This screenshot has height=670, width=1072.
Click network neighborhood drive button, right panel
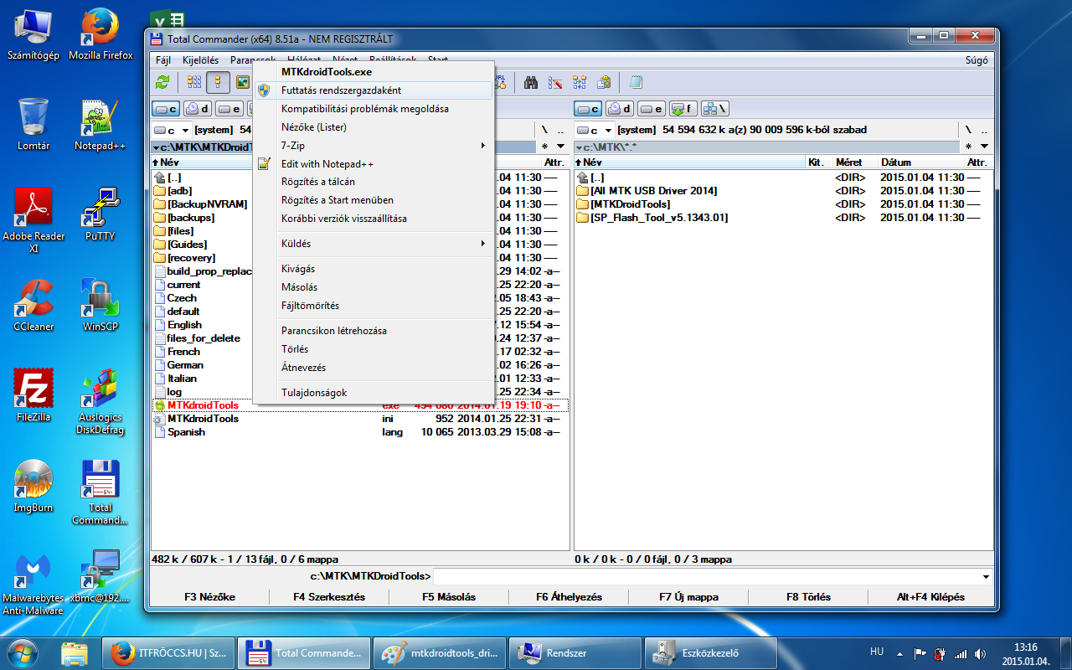pyautogui.click(x=714, y=108)
